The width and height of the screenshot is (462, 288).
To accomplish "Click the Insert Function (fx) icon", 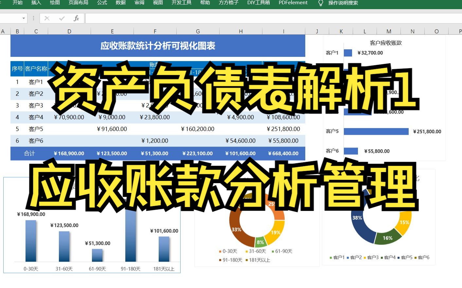I will coord(77,18).
